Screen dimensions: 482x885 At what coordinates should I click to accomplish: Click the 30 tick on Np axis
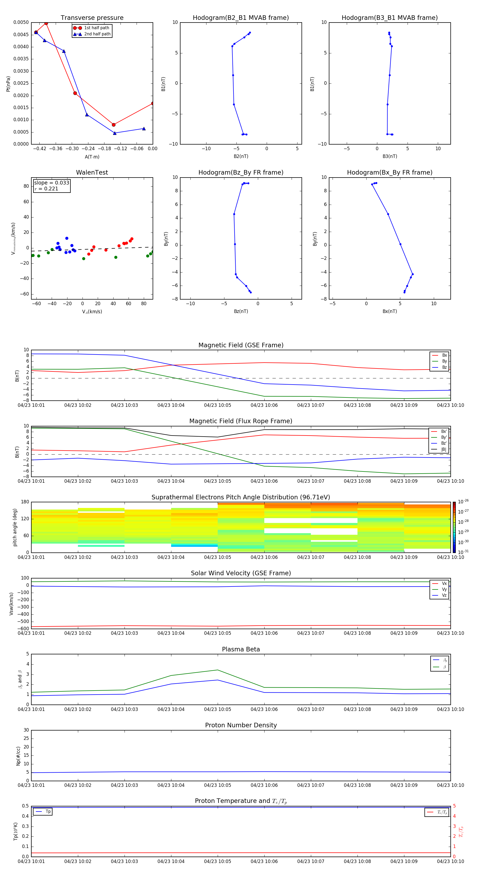(26, 730)
